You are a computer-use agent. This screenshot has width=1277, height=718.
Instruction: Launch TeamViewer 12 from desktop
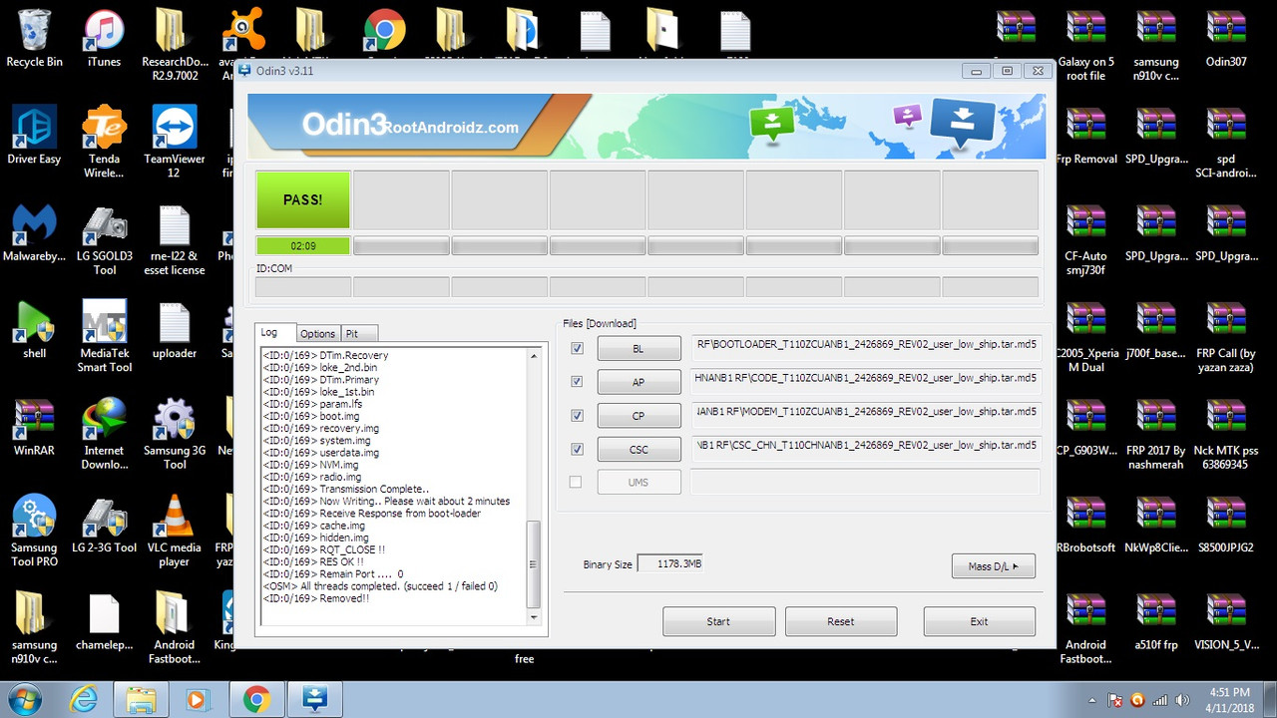point(174,142)
